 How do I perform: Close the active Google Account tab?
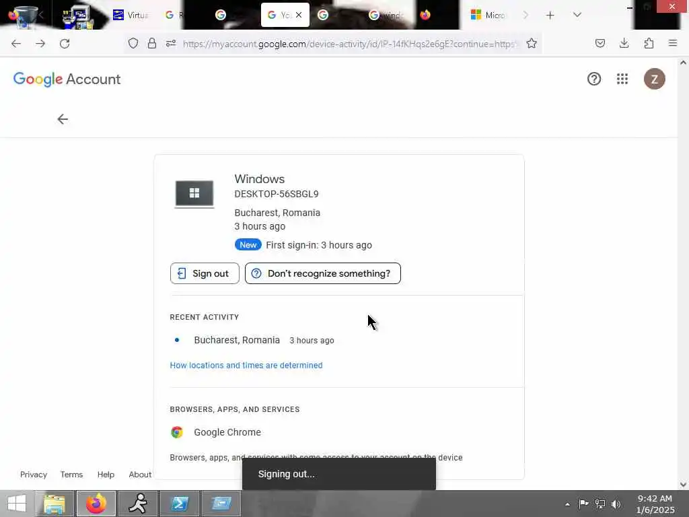[299, 15]
